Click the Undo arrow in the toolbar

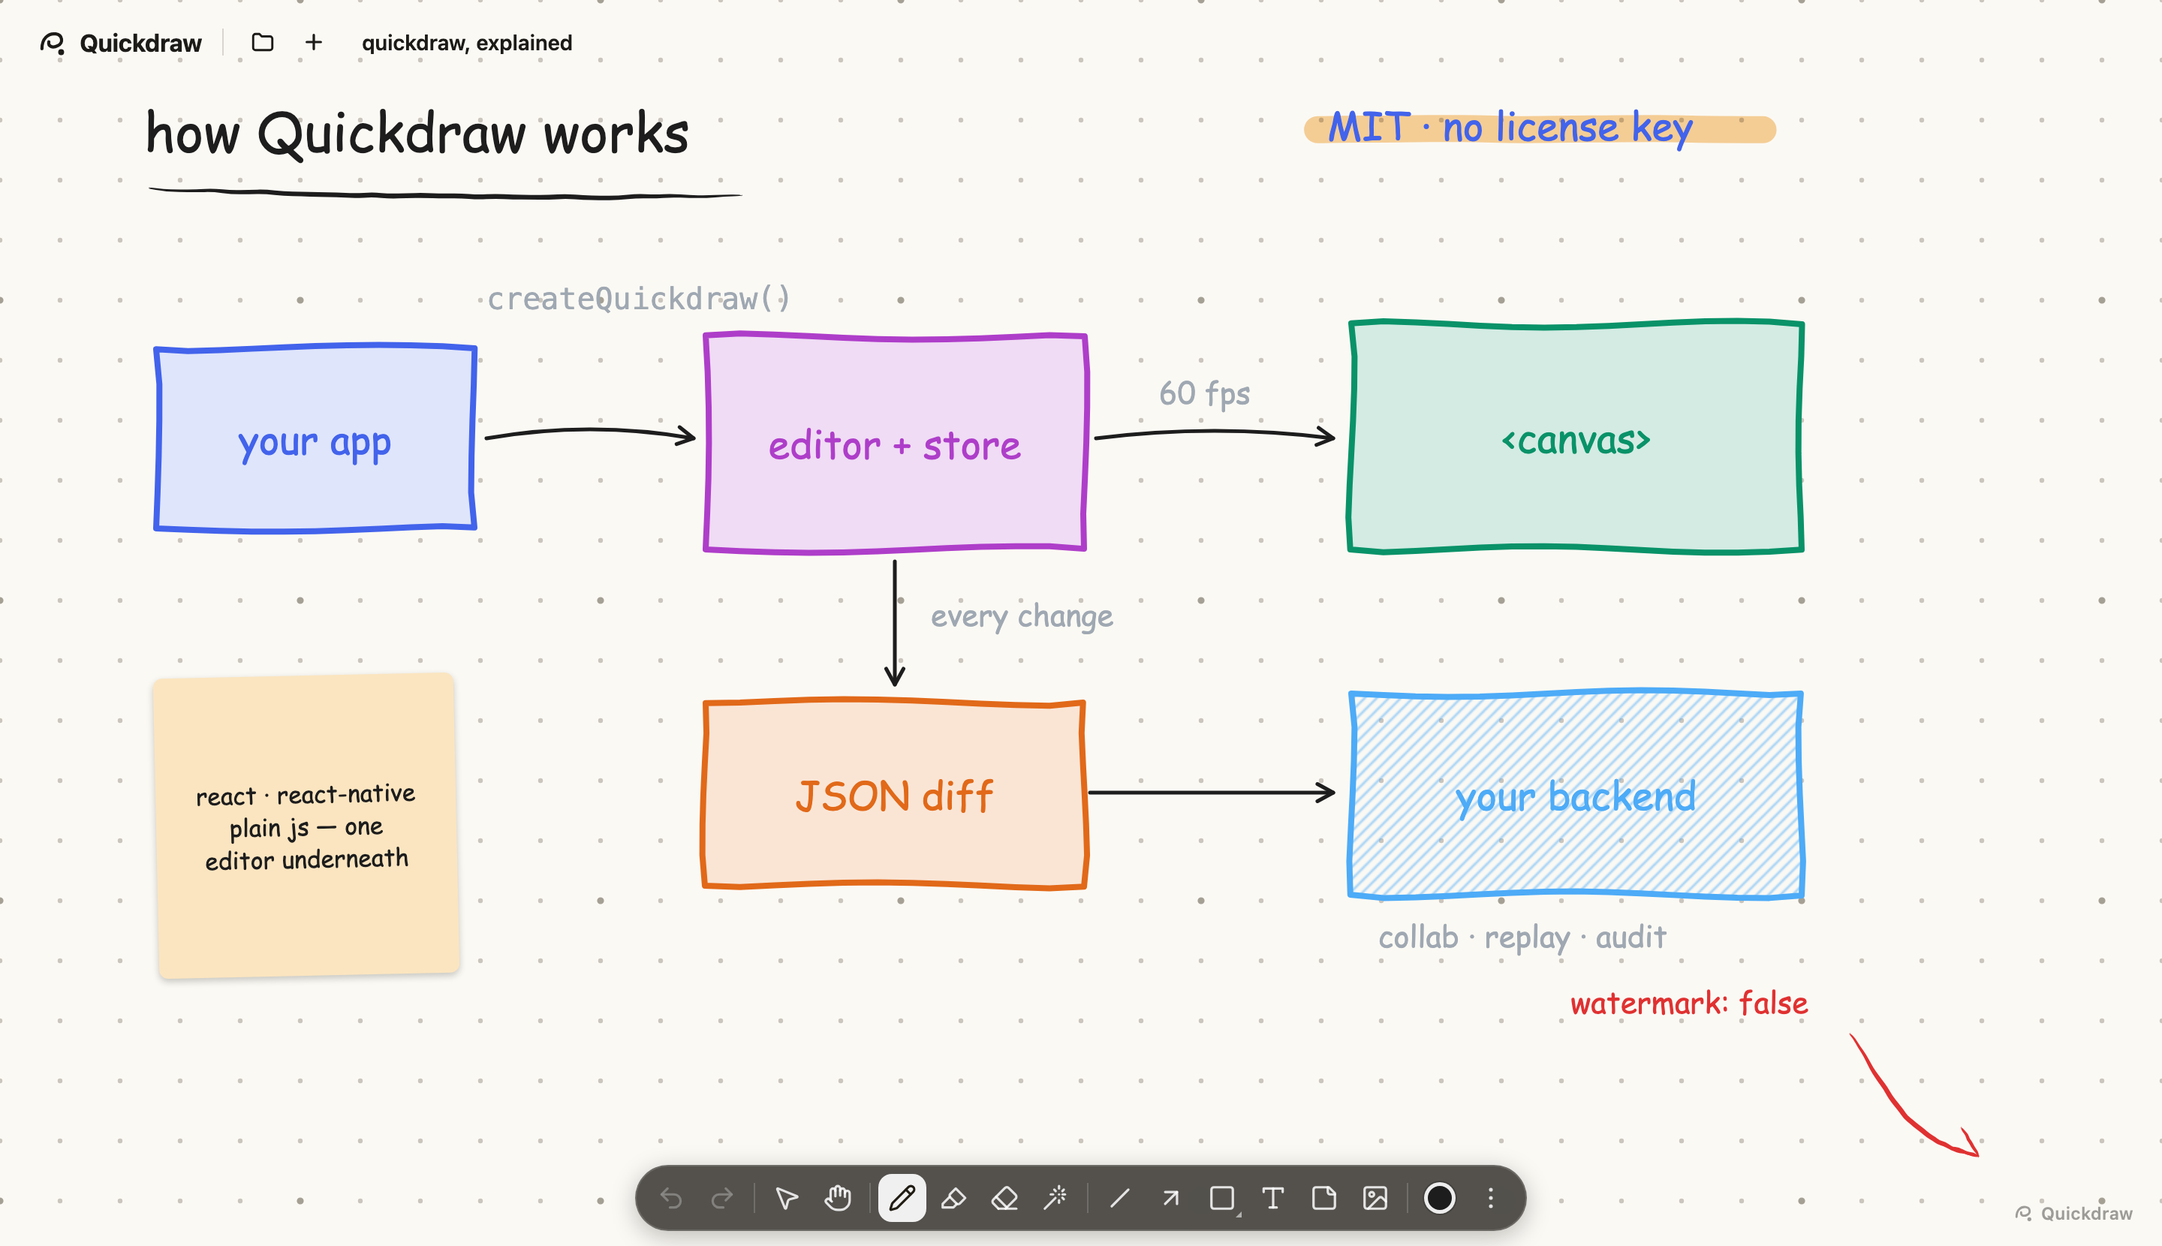tap(671, 1198)
